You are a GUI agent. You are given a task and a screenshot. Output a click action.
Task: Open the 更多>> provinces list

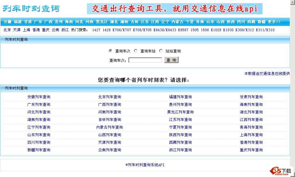274,22
